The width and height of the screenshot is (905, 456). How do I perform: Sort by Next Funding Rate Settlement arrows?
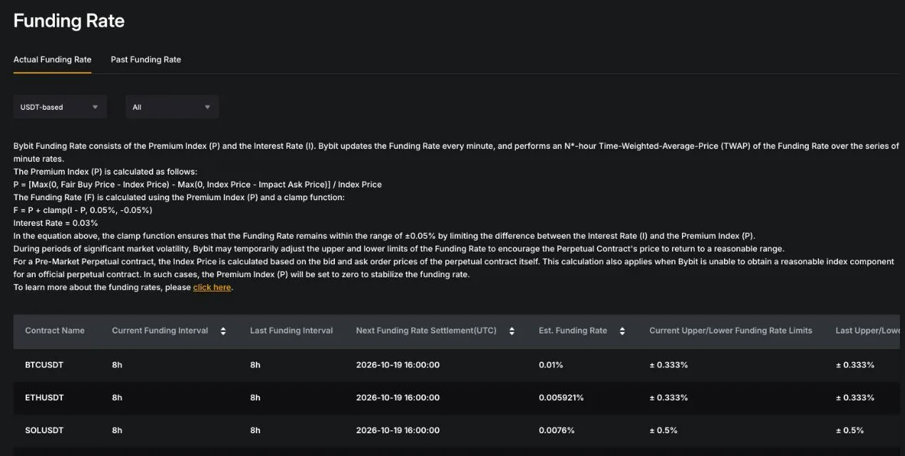(x=512, y=331)
